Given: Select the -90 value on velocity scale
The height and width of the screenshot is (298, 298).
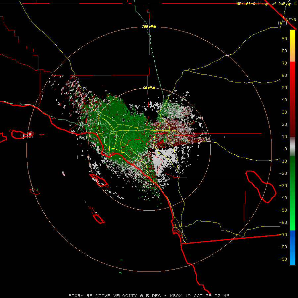Looking at the screenshot, I should (x=283, y=259).
